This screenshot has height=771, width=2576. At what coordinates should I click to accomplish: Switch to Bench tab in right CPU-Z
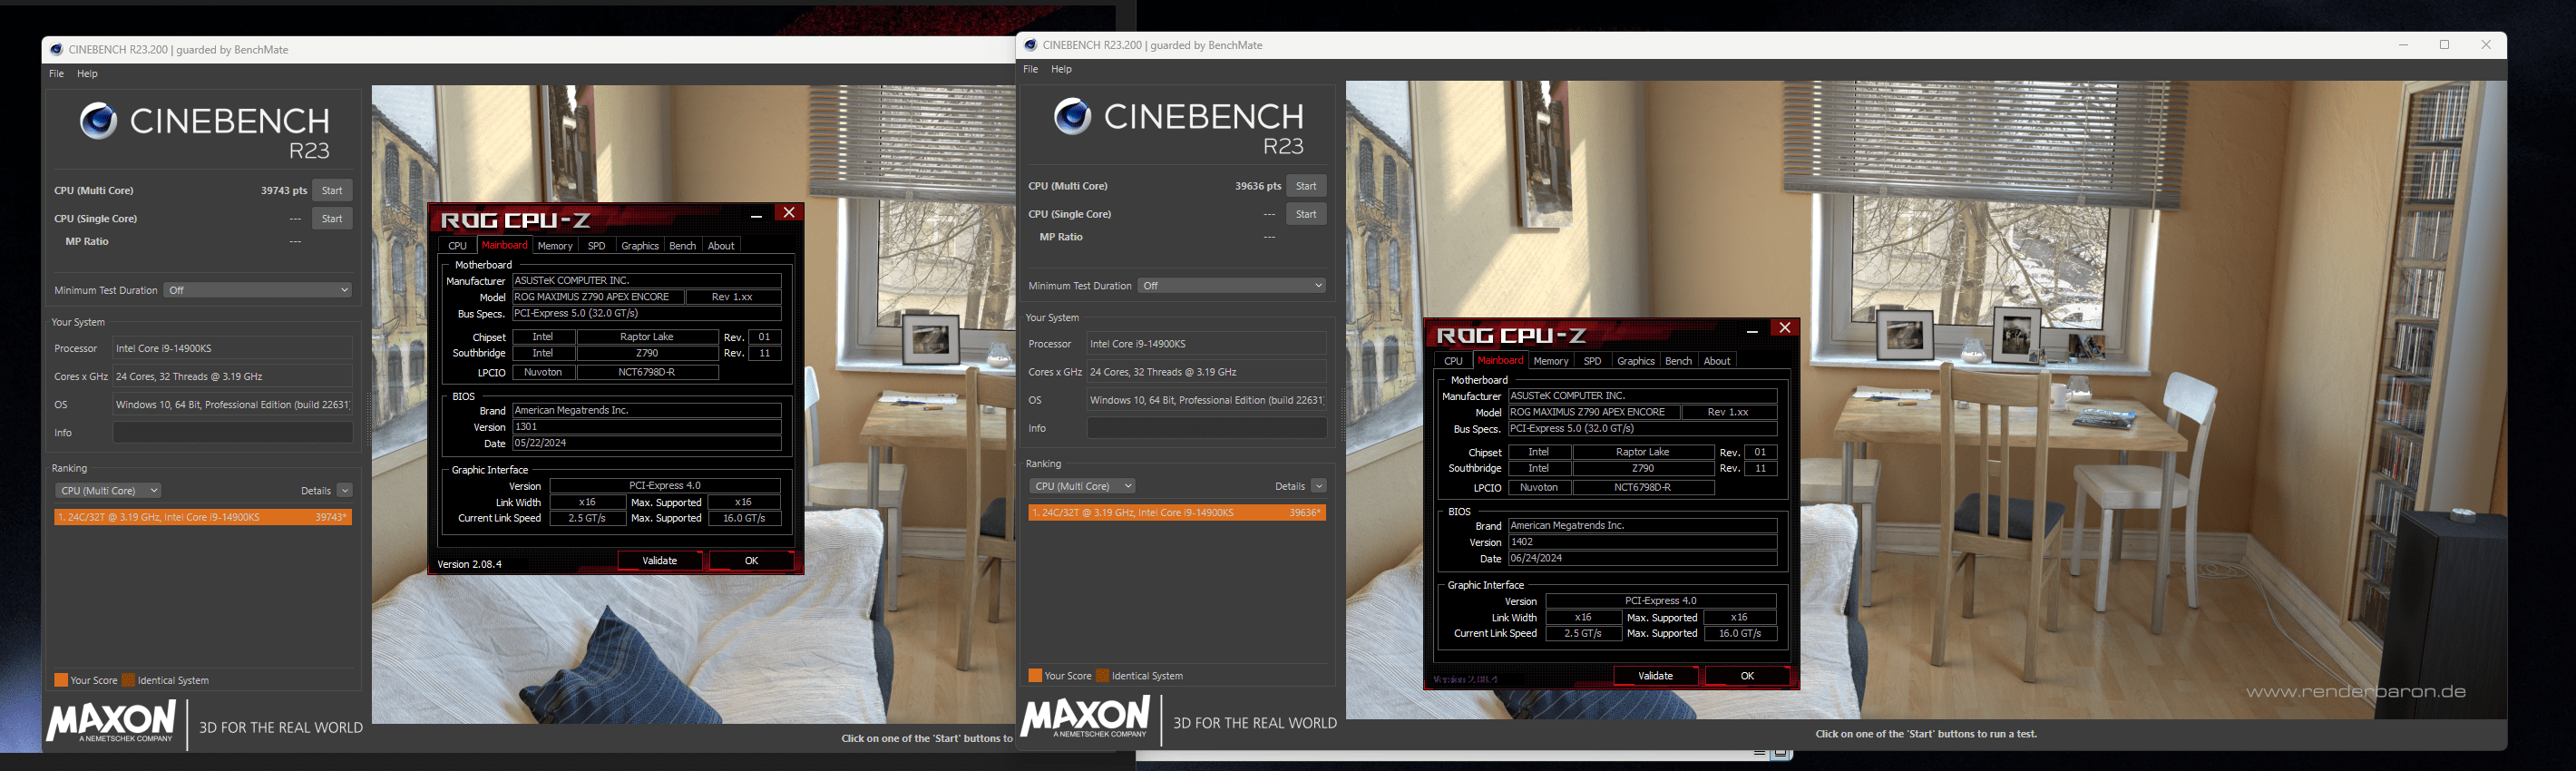(1678, 361)
